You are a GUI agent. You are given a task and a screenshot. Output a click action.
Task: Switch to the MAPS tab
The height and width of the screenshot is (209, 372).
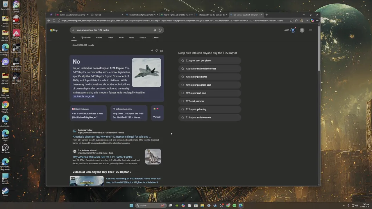coord(121,38)
